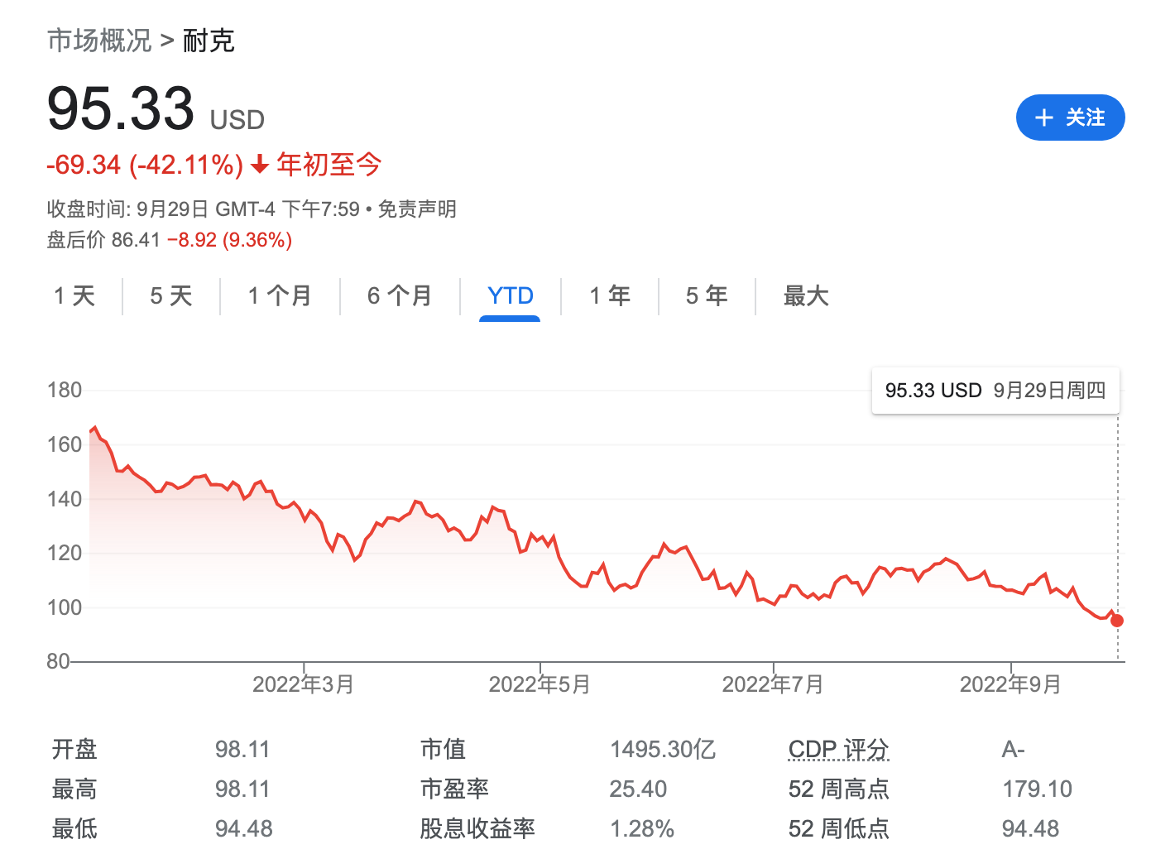Click the 100 y-axis label
This screenshot has width=1175, height=854.
(x=65, y=607)
